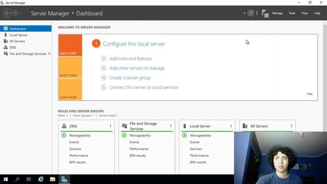
Task: Open the navigation history dropdown arrow
Action: click(21, 13)
